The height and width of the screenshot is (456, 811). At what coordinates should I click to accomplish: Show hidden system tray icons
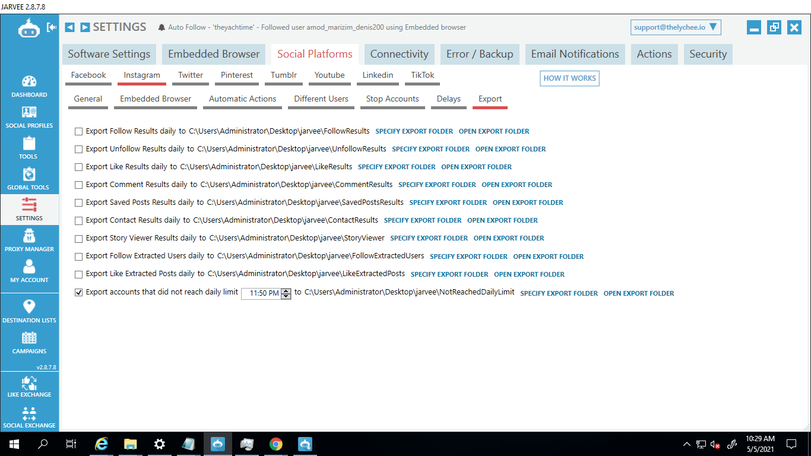687,444
